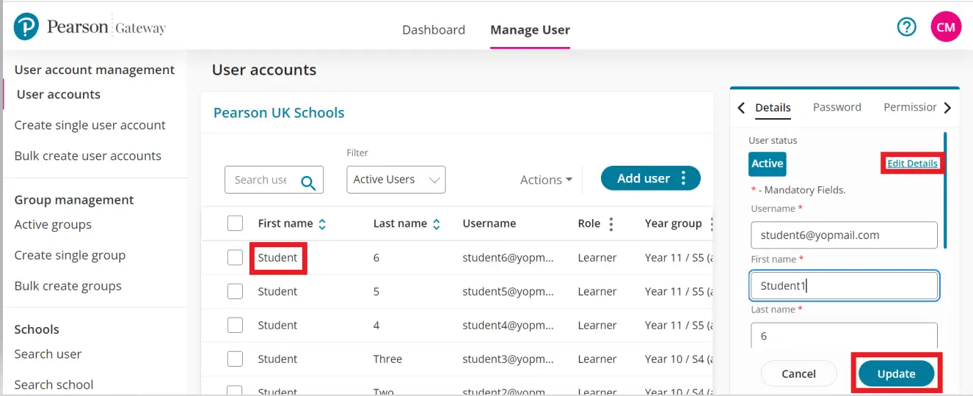This screenshot has width=973, height=396.
Task: Open Role column options menu
Action: [x=611, y=224]
